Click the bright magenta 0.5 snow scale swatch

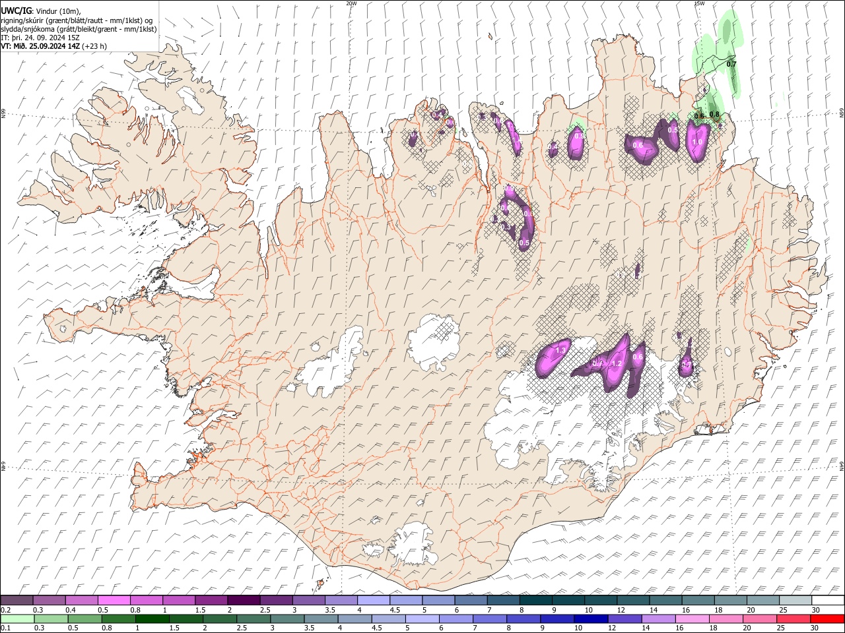(114, 600)
